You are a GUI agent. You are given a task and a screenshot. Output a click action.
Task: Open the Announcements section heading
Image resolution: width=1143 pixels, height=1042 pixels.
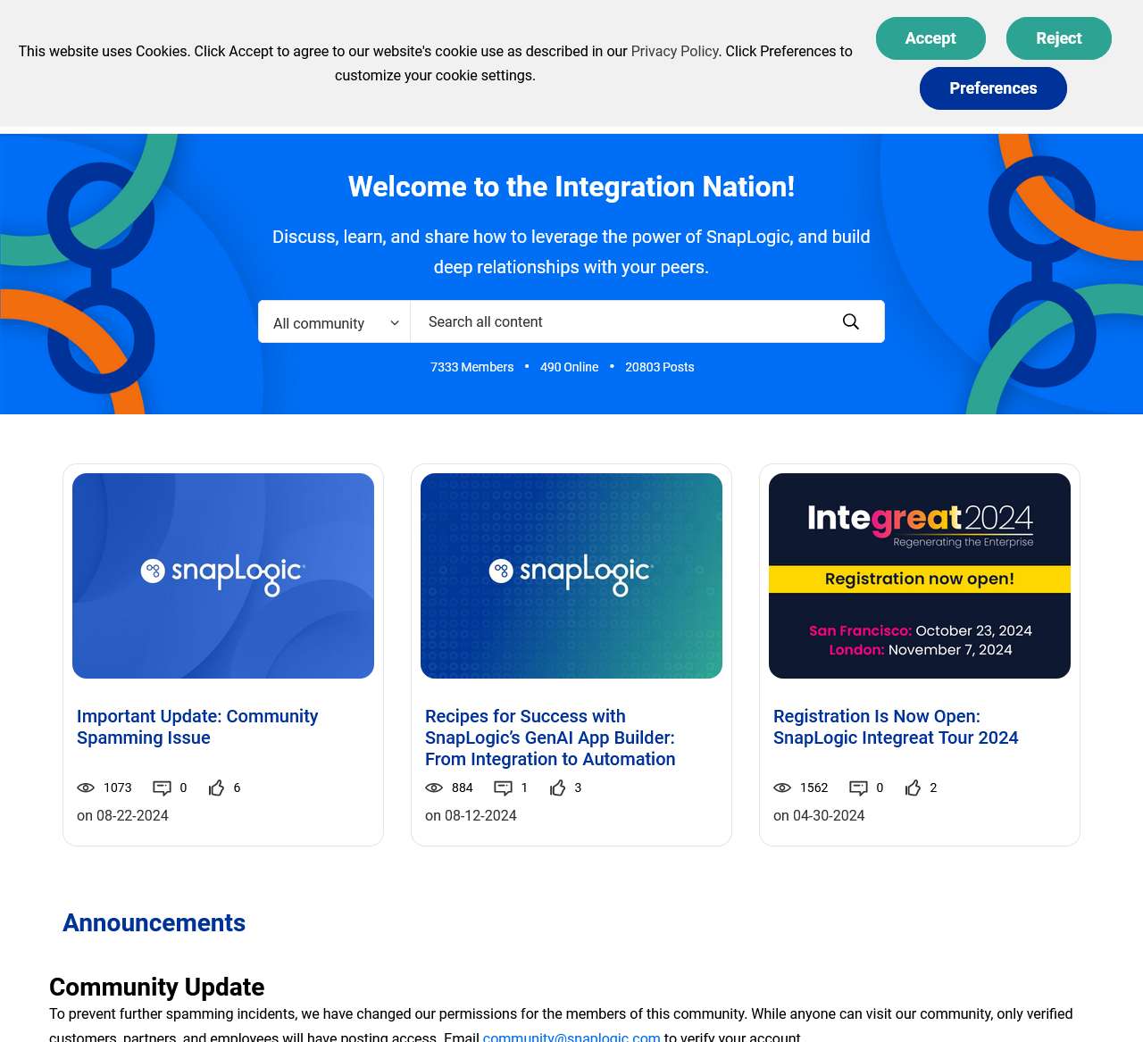pos(154,923)
